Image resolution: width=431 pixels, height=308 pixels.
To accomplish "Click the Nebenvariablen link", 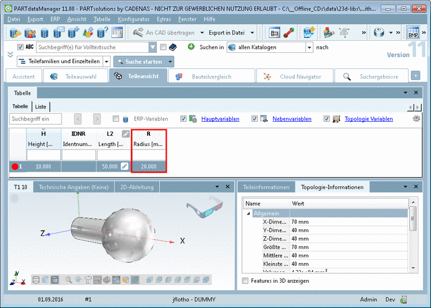I will (x=292, y=119).
